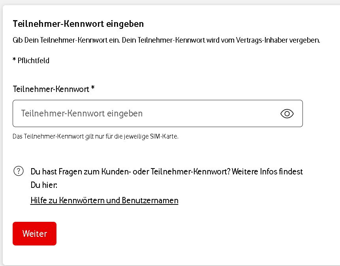Image resolution: width=340 pixels, height=266 pixels.
Task: Click the question mark help icon
Action: (x=18, y=171)
